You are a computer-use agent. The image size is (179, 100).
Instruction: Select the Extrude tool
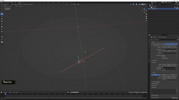click(x=2, y=34)
